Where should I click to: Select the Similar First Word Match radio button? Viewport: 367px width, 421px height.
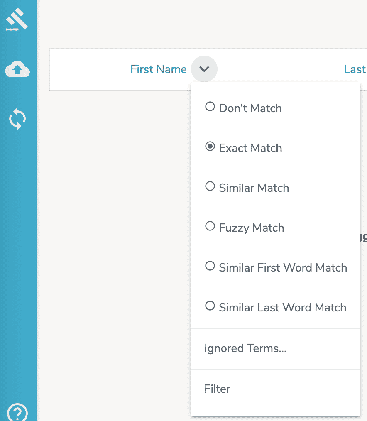coord(210,266)
